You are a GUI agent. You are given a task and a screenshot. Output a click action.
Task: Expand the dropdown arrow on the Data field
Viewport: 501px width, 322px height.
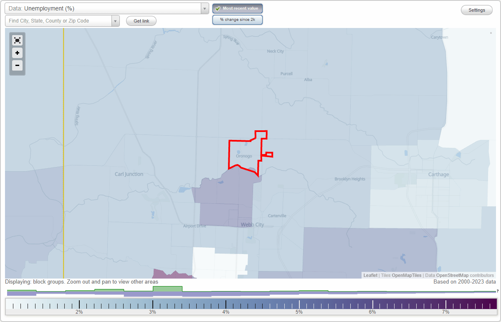tap(204, 8)
